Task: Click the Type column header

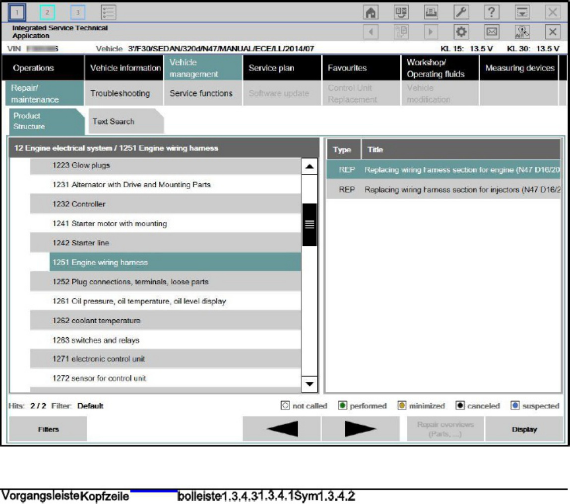Action: (343, 149)
